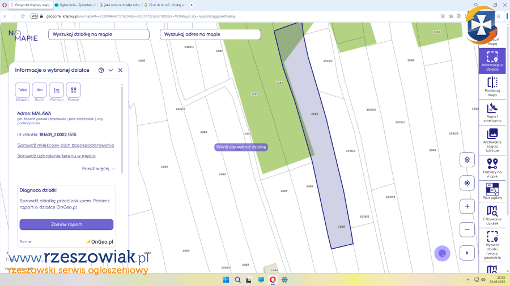Select the 4m Bufor tool

point(40,90)
